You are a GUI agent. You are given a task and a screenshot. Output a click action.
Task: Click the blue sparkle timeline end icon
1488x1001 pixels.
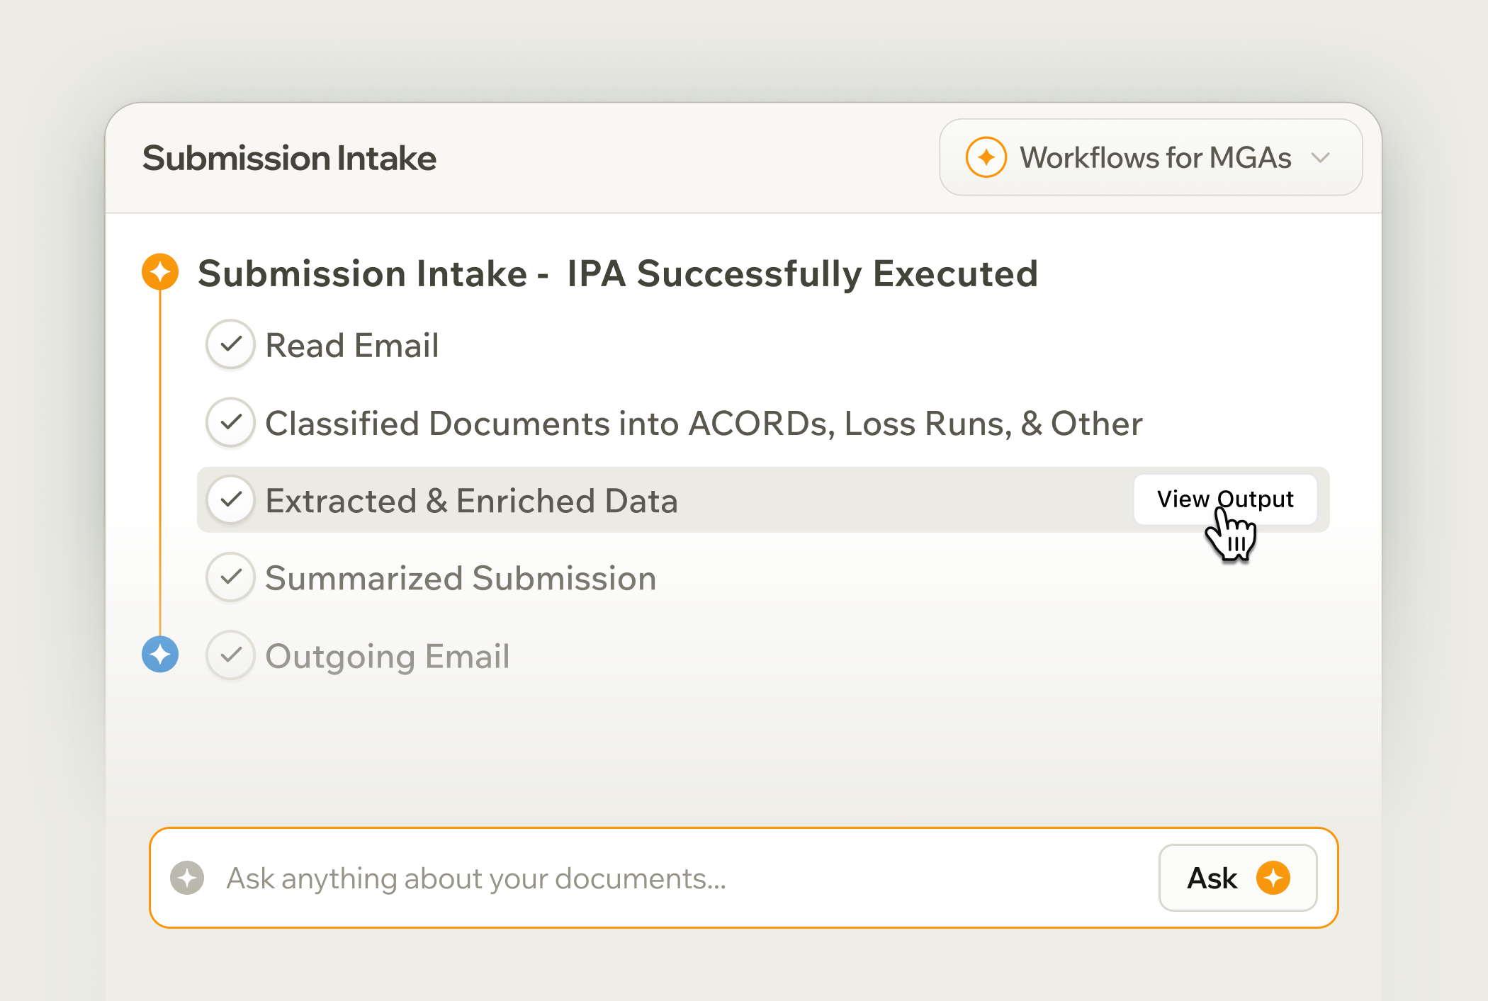[x=160, y=654]
